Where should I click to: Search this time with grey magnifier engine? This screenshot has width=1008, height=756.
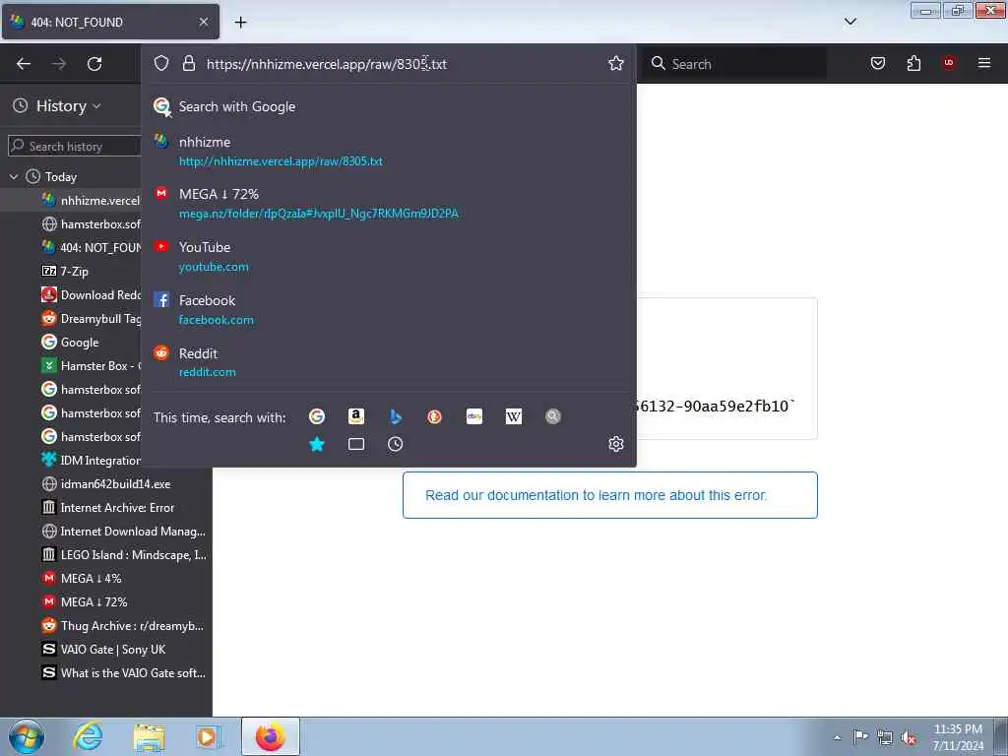tap(553, 416)
